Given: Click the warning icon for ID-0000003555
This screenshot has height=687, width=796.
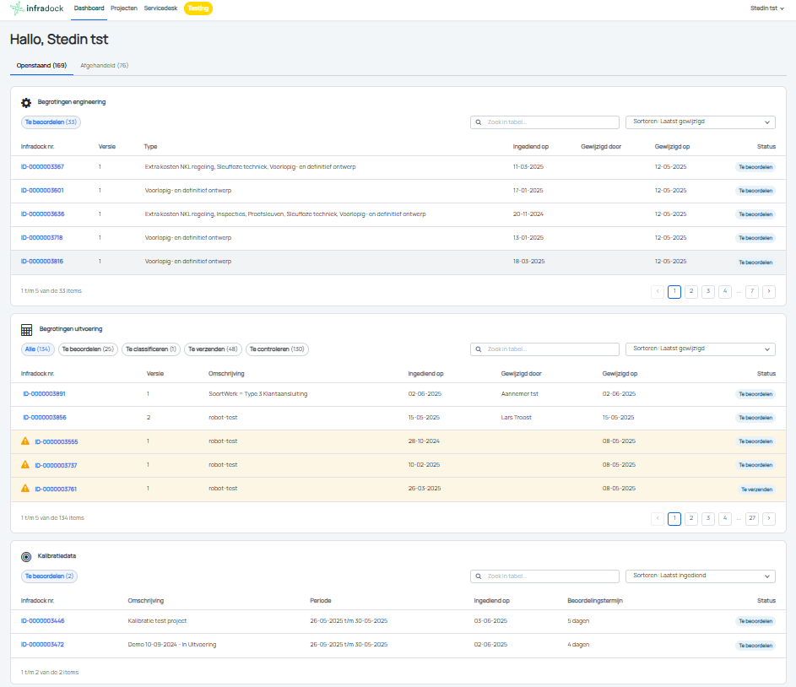Looking at the screenshot, I should 24,441.
